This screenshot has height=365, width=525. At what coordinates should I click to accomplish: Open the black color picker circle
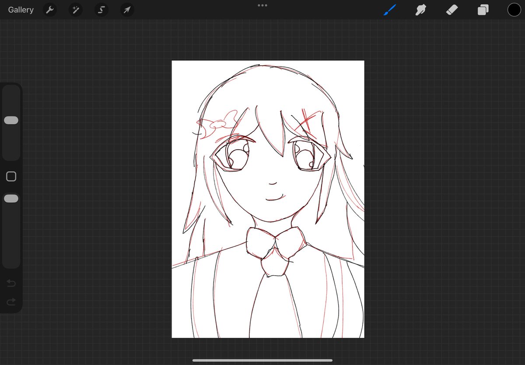pos(514,10)
